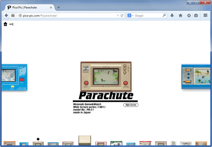The width and height of the screenshot is (212, 147).
Task: Select the blue game on the right edge
Action: [x=196, y=76]
